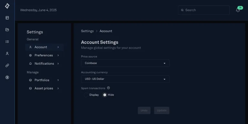Click the General section label
248x124 pixels.
click(x=33, y=39)
